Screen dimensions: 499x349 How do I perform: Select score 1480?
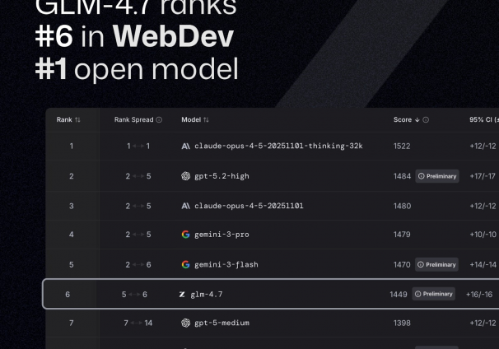(403, 206)
